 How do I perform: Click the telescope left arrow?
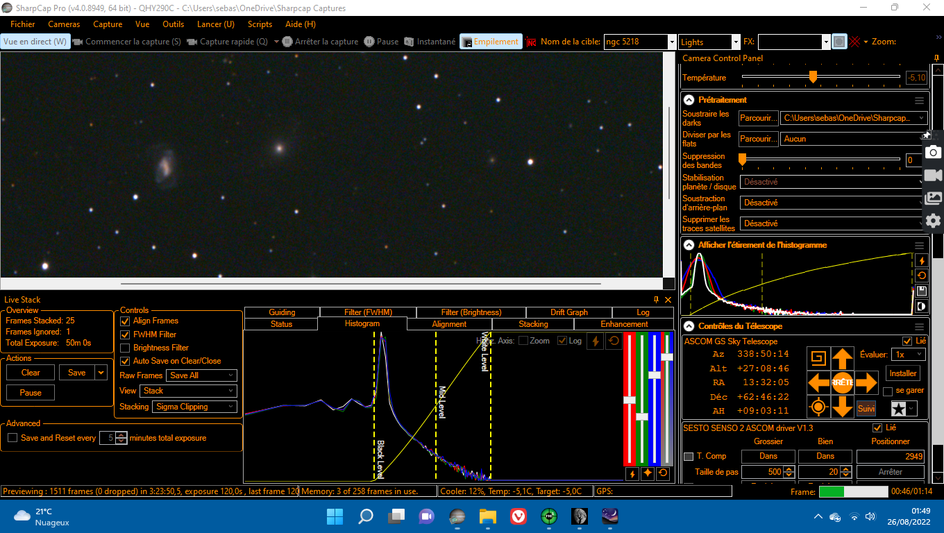[x=818, y=382]
